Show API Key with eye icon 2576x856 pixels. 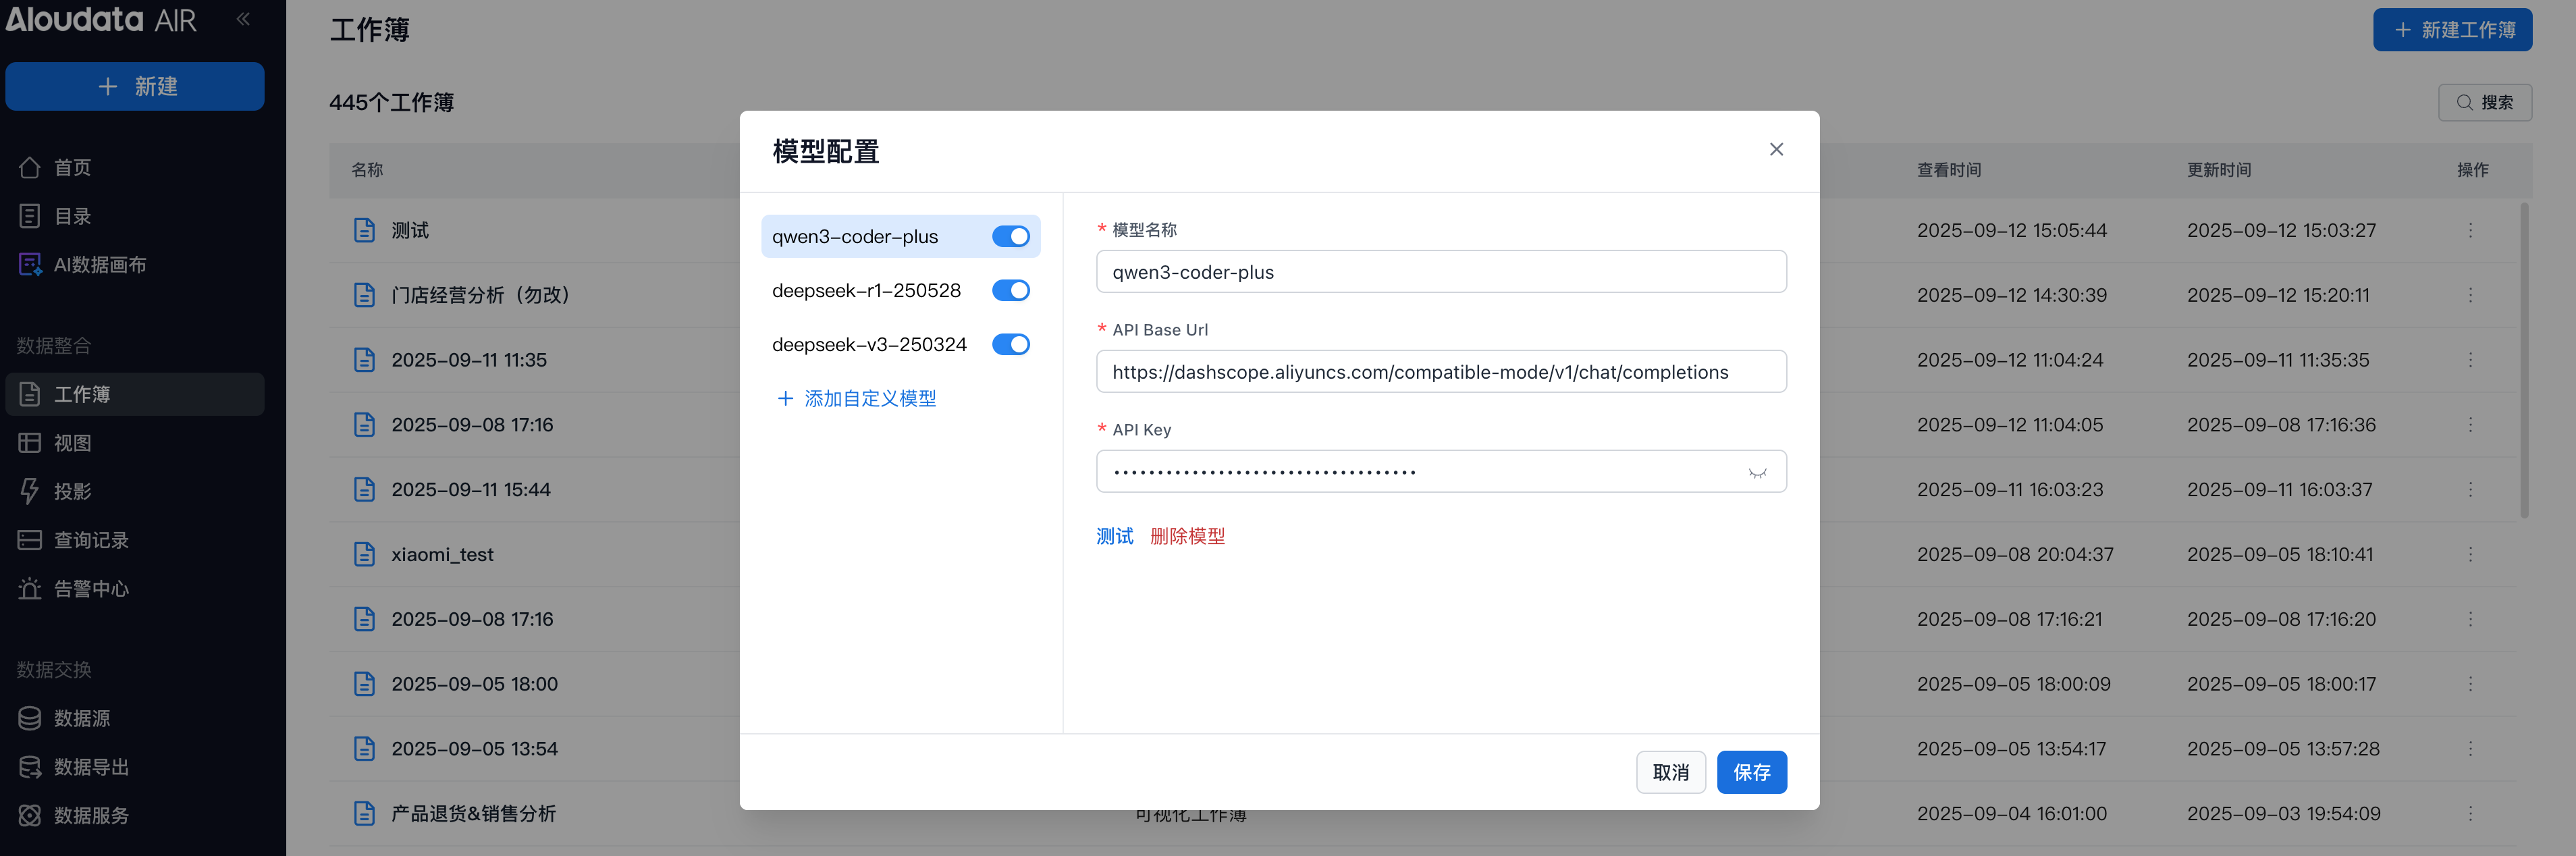coord(1757,473)
